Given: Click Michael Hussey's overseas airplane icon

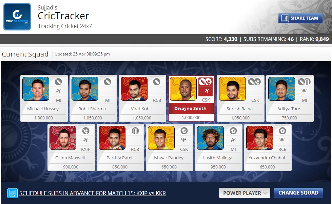Looking at the screenshot, I should point(58,91).
